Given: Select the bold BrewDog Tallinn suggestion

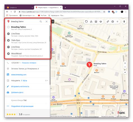Looking at the screenshot, I should (x=27, y=28).
